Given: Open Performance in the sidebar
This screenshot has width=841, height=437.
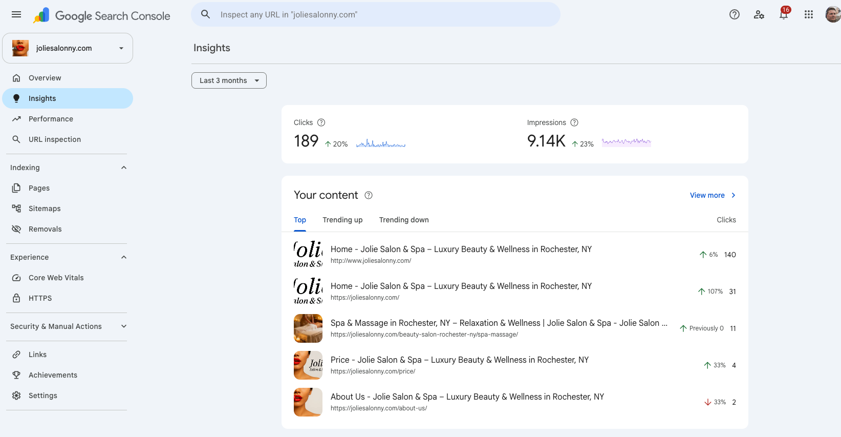Looking at the screenshot, I should [68, 119].
